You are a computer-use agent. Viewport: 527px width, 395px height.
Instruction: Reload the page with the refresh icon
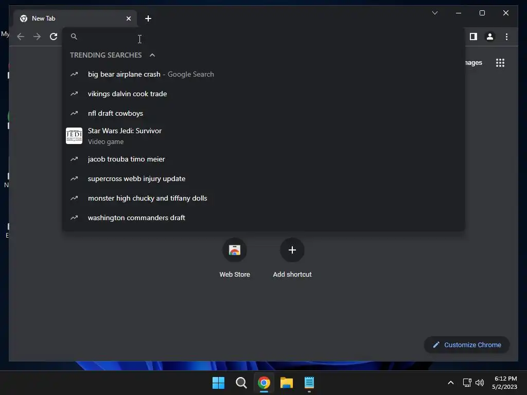coord(54,37)
